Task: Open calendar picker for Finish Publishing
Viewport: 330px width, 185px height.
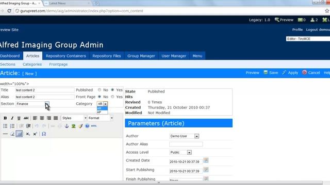Action: [x=206, y=178]
